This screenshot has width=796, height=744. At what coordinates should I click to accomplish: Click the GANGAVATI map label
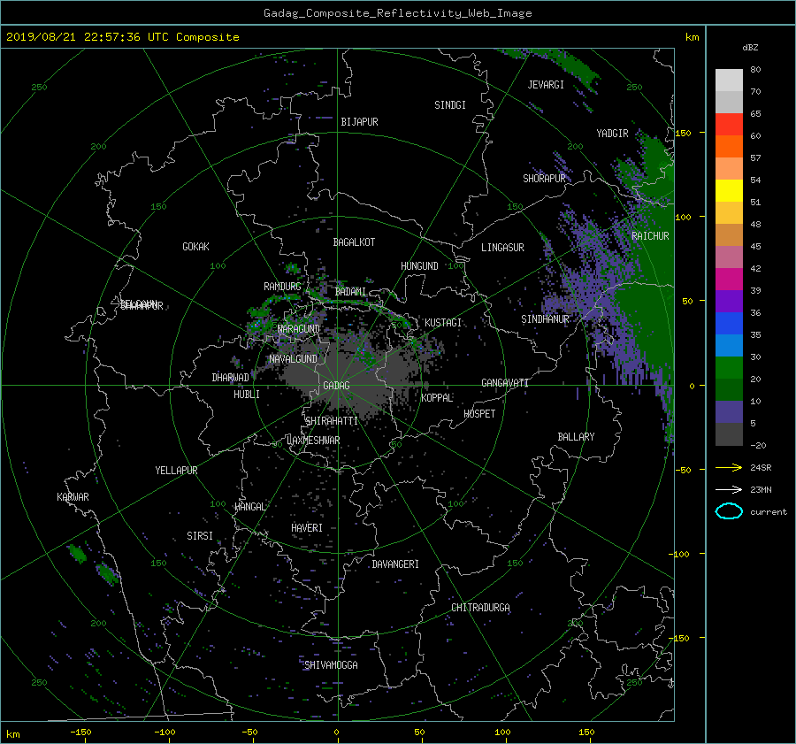[505, 383]
